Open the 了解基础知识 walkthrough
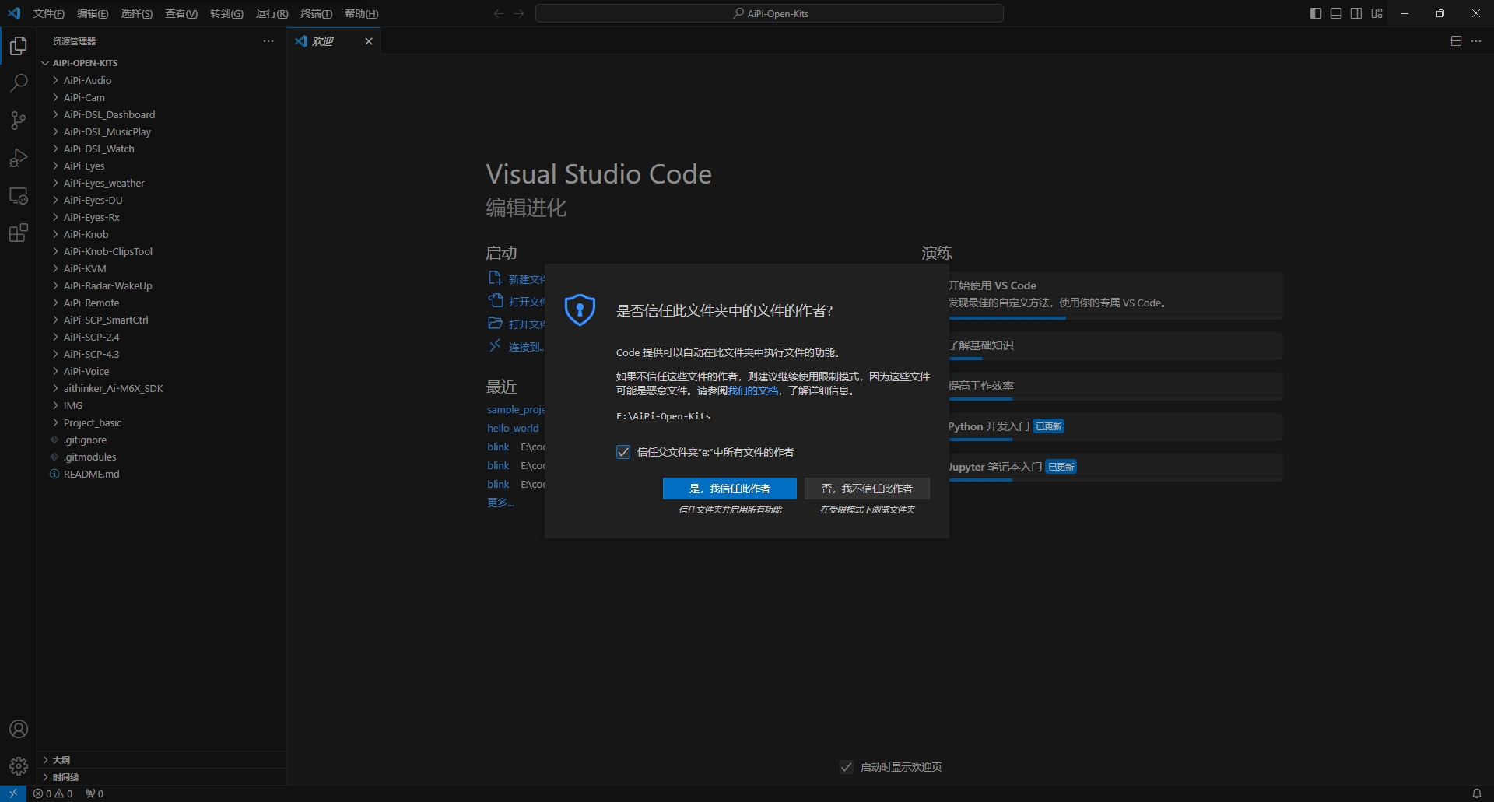The image size is (1494, 802). click(1114, 346)
